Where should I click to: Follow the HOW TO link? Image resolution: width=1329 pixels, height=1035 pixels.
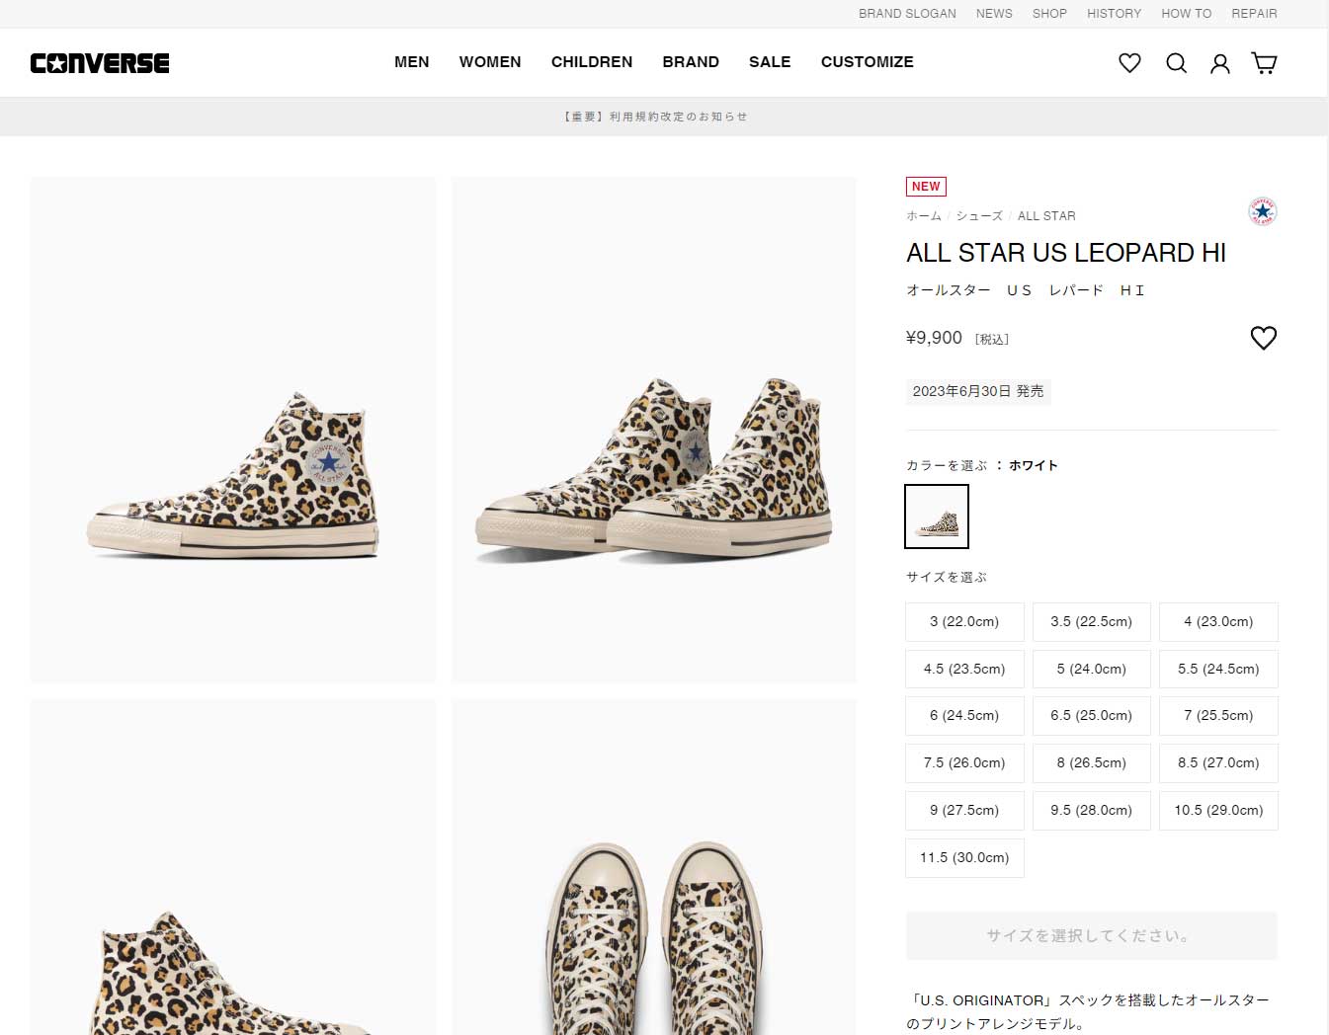coord(1186,14)
